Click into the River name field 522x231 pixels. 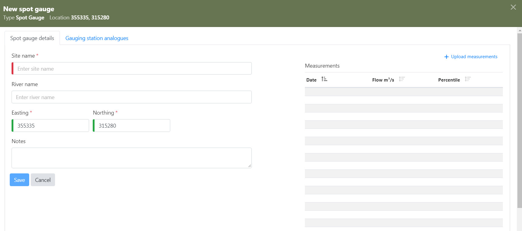pos(131,97)
